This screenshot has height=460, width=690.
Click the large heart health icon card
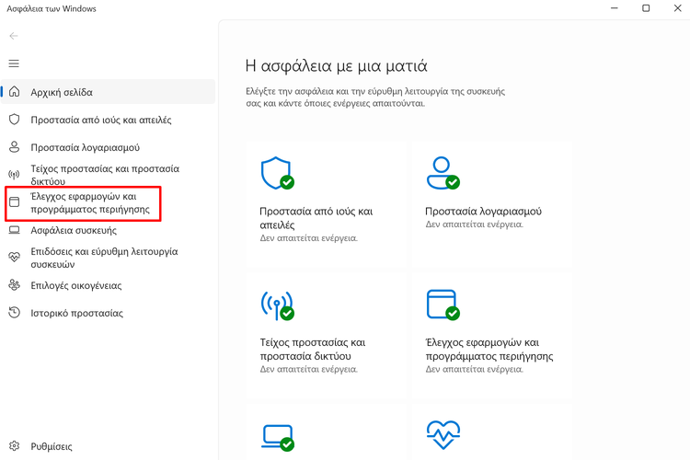443,435
